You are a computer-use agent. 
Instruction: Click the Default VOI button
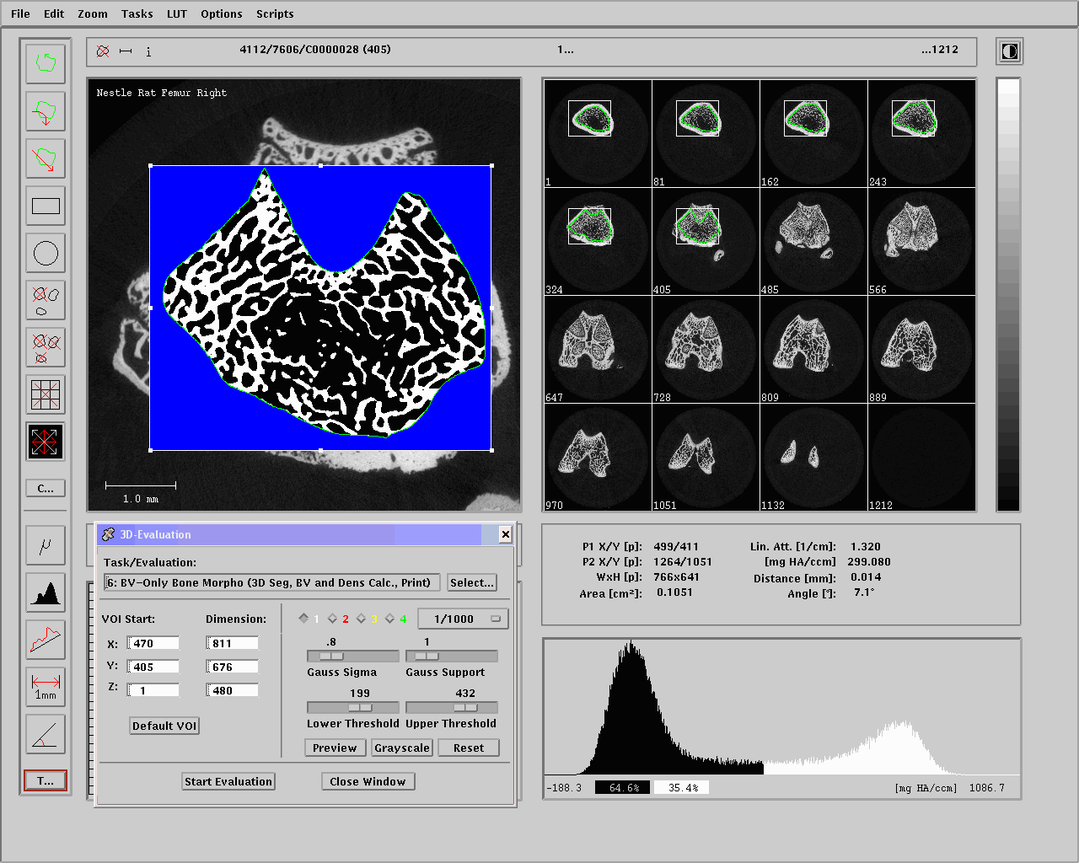pos(164,726)
